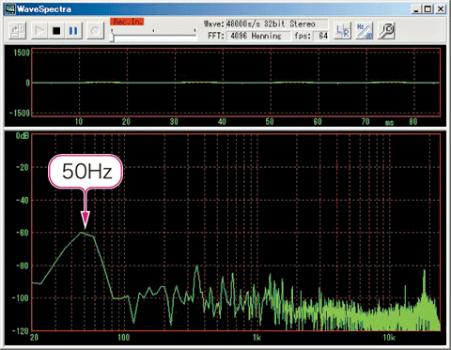Minimize the WaveSpectra window
This screenshot has height=350, width=451.
point(416,8)
